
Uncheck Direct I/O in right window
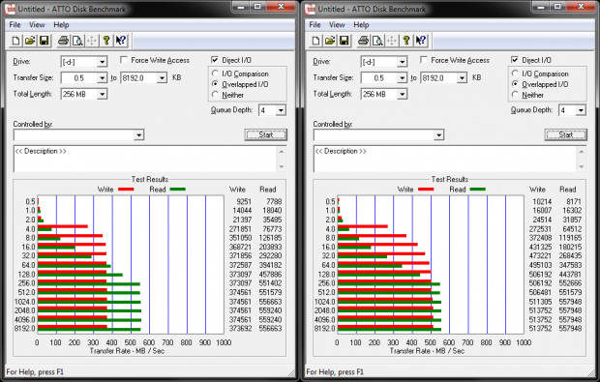[x=515, y=60]
